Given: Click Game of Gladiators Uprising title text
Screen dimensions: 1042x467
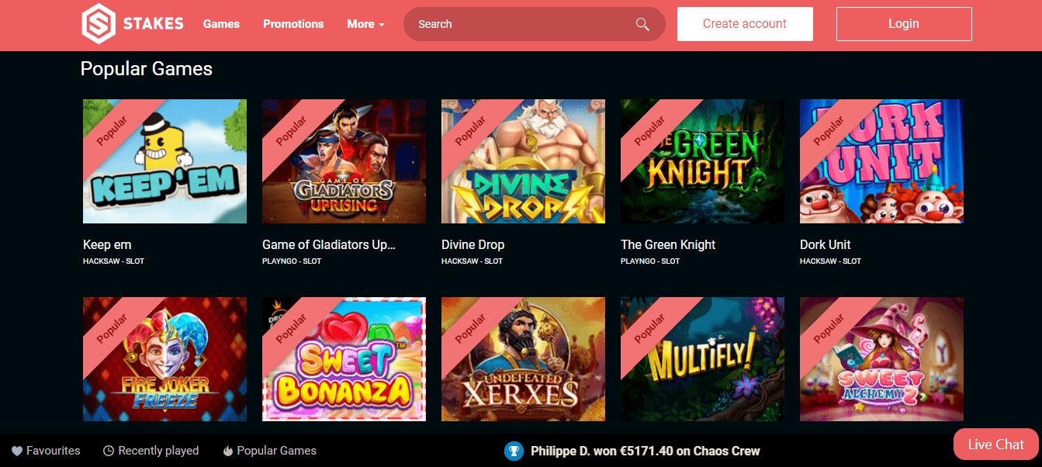Looking at the screenshot, I should [329, 244].
